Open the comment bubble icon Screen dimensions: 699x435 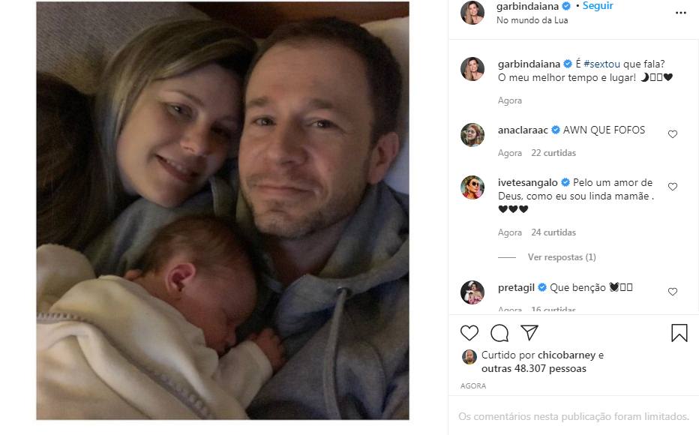tap(499, 333)
